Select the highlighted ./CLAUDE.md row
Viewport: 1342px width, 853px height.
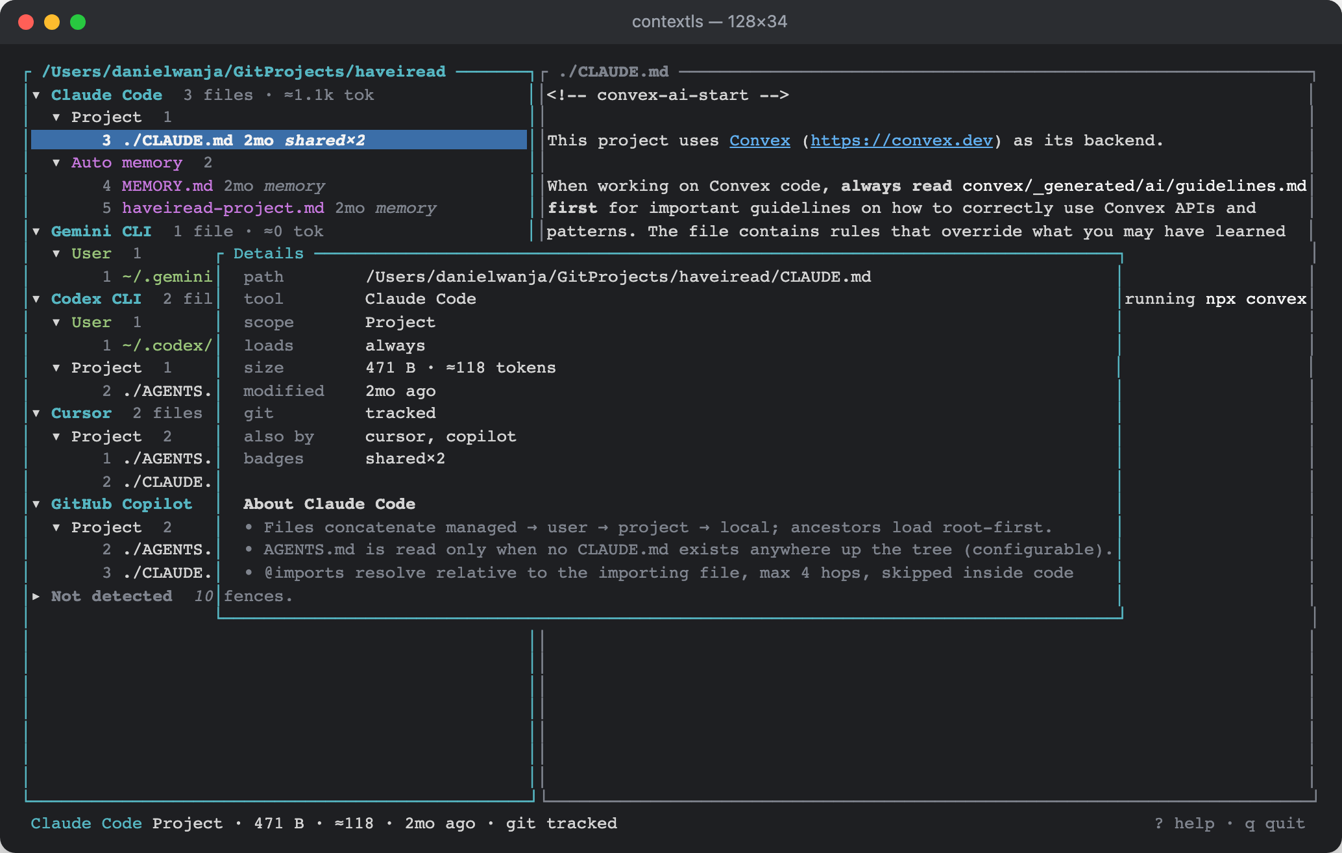click(279, 140)
